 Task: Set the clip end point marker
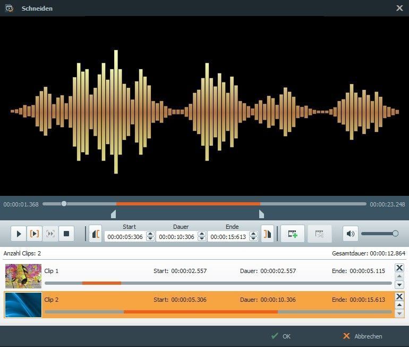click(267, 234)
